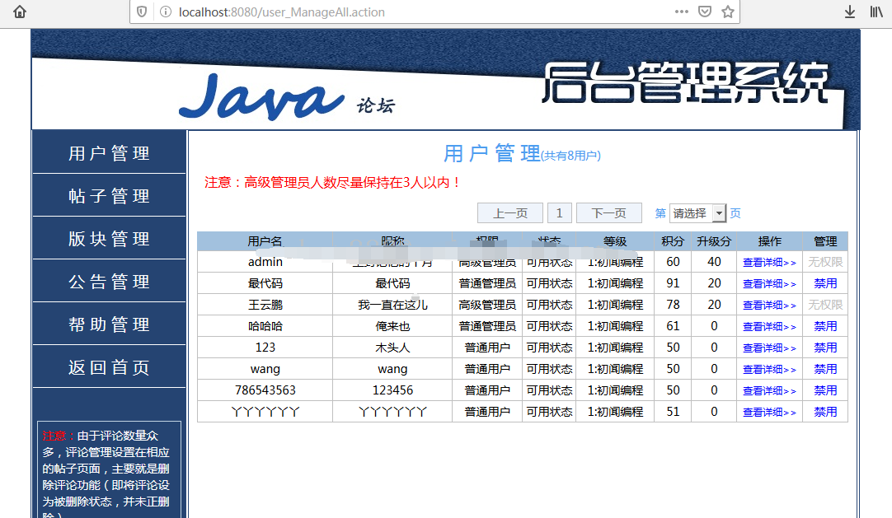Open 帖子管理 in sidebar menu
The width and height of the screenshot is (892, 518).
pos(109,195)
